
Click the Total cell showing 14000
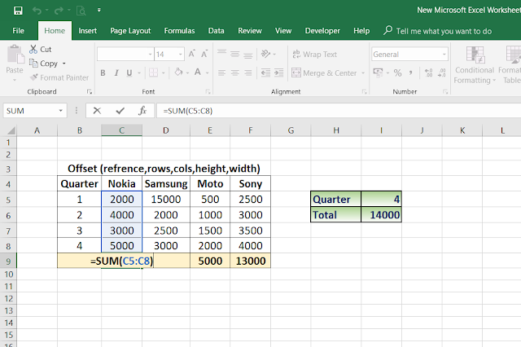click(x=381, y=215)
